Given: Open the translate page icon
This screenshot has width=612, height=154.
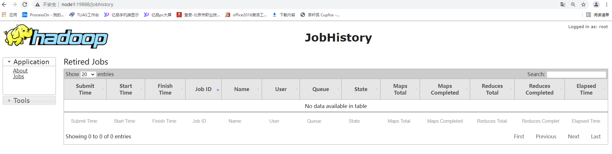Looking at the screenshot, I should click(x=563, y=4).
